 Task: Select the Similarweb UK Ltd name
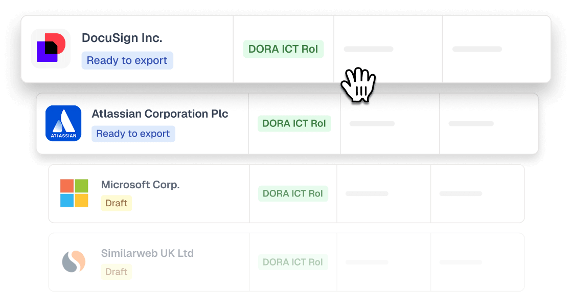click(147, 253)
